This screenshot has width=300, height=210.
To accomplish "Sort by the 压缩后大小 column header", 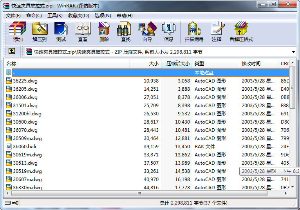I will 177,64.
